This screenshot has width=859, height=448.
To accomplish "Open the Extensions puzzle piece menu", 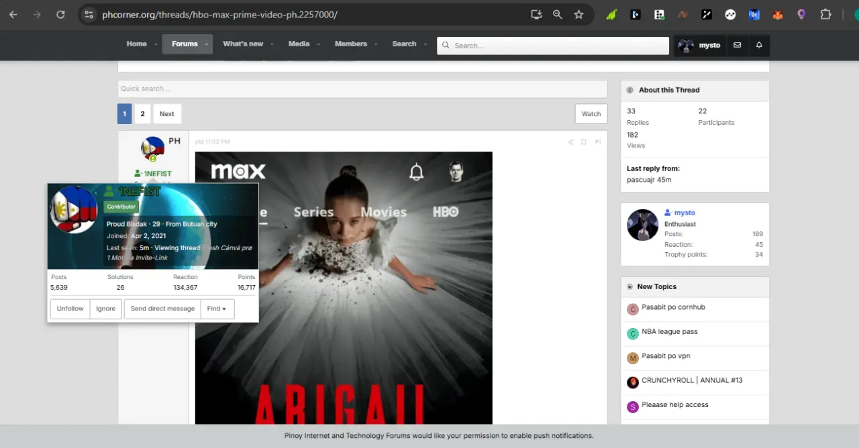I will (x=825, y=14).
